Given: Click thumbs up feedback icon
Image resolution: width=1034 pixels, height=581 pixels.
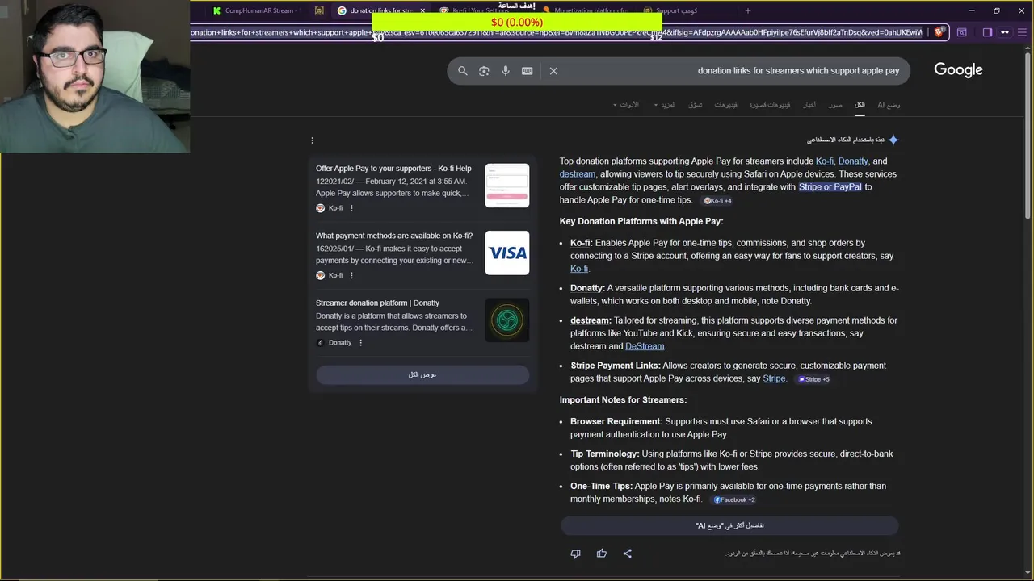Looking at the screenshot, I should pos(602,554).
